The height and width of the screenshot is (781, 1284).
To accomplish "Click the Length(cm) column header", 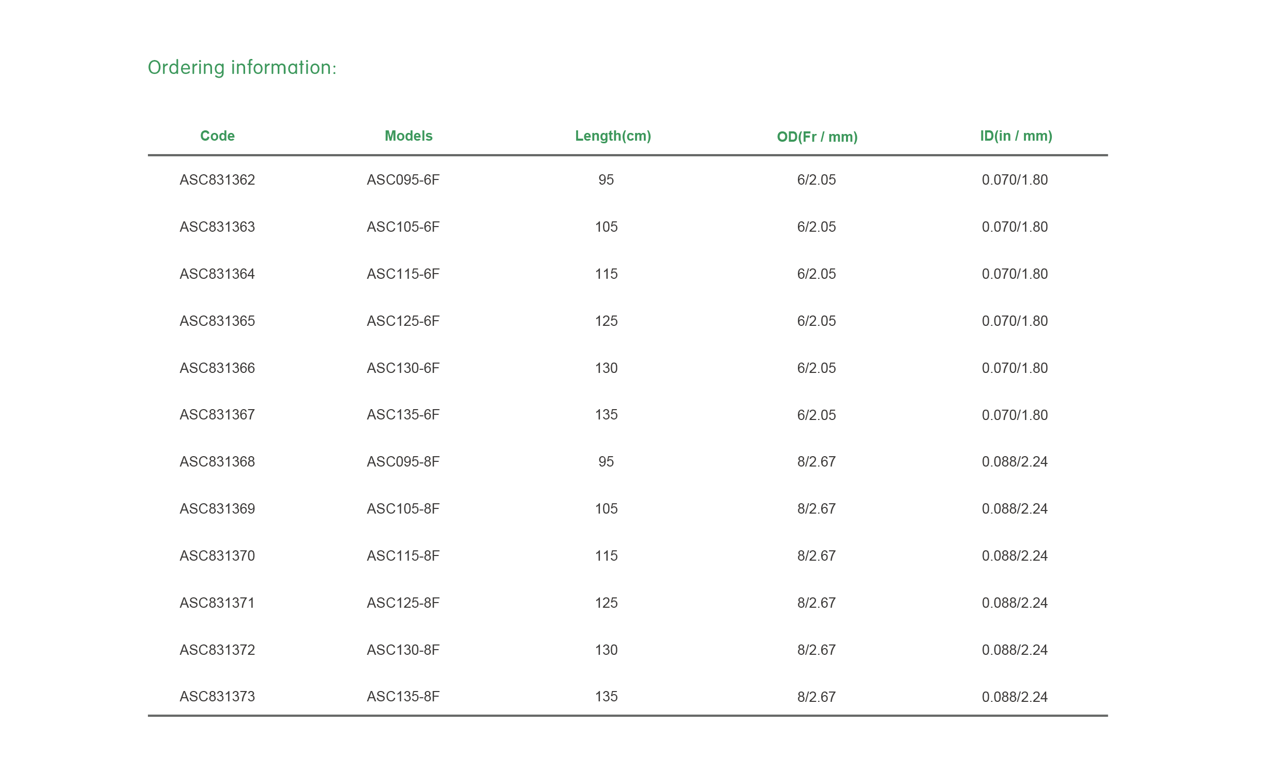I will tap(613, 136).
